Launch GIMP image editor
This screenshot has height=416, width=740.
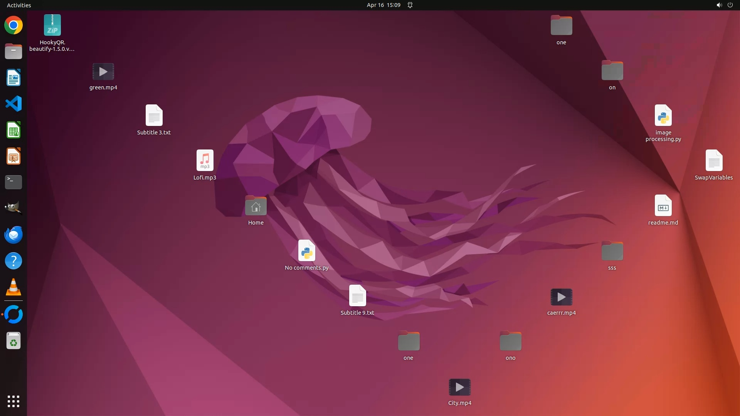tap(13, 208)
